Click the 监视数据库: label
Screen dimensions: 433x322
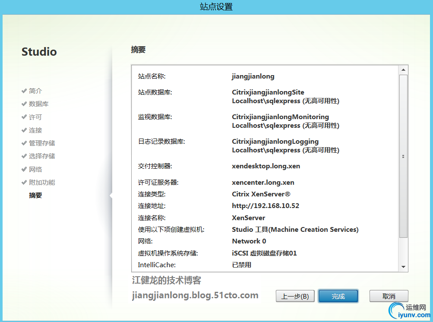pyautogui.click(x=155, y=117)
